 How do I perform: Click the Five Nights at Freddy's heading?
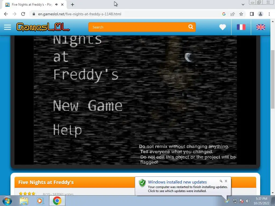[x=46, y=182]
